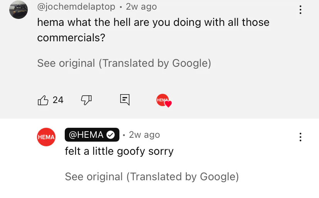319x198 pixels.
Task: Show original text of HEMA's reply
Action: 152,177
